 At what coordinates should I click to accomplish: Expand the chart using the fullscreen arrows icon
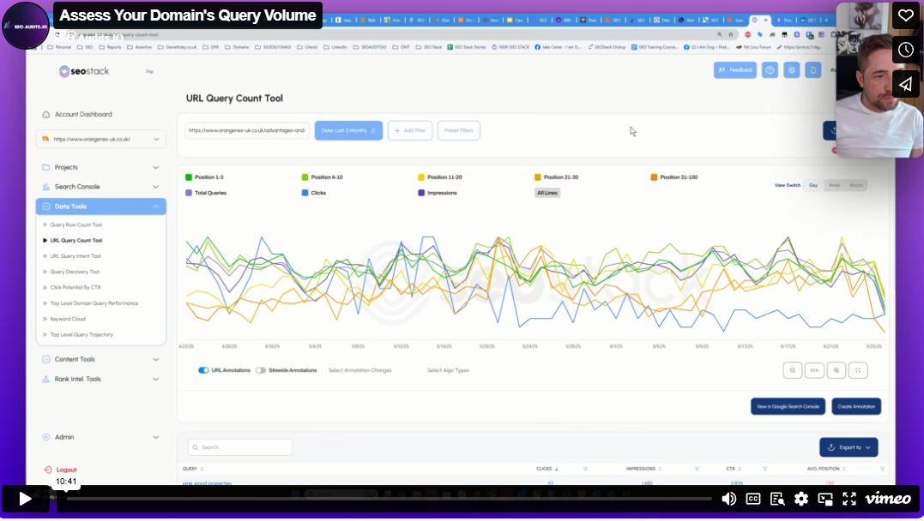858,370
